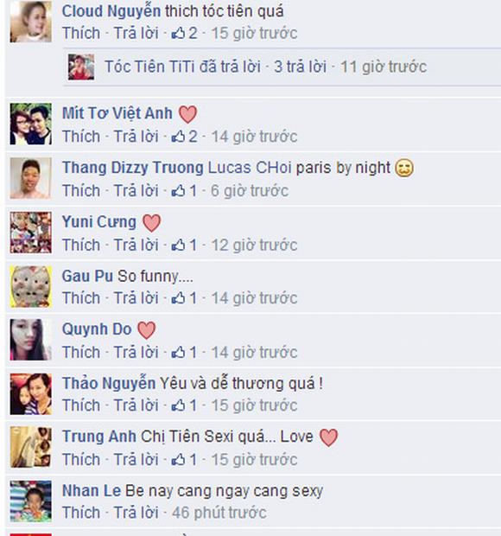Click thumbs-up icon on Gau Pu's comment
This screenshot has width=501, height=536.
178,298
